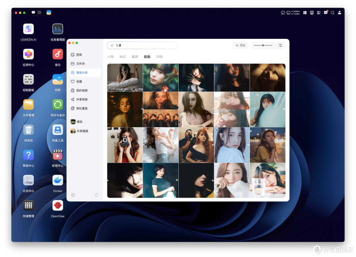Open the 文件管理 desktop icon

[28, 105]
